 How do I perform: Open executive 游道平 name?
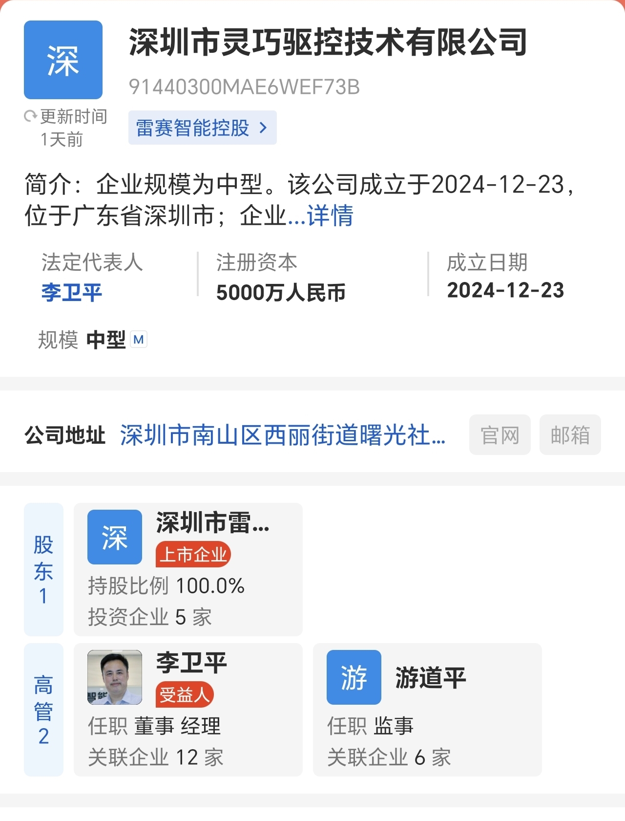tap(431, 678)
